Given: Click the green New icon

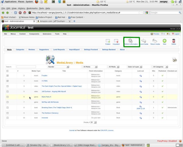Looking at the screenshot, I should [164, 41].
